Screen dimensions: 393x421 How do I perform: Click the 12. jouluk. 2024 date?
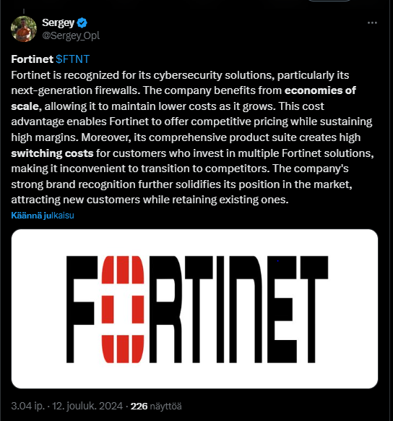87,406
